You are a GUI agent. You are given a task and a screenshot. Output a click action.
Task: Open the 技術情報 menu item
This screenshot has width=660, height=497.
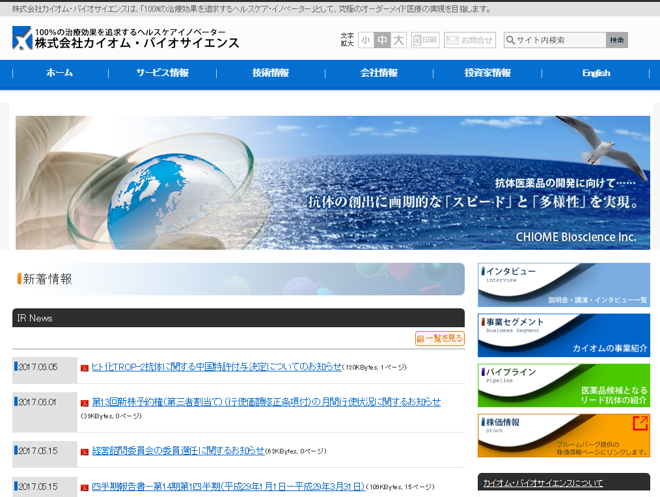271,73
